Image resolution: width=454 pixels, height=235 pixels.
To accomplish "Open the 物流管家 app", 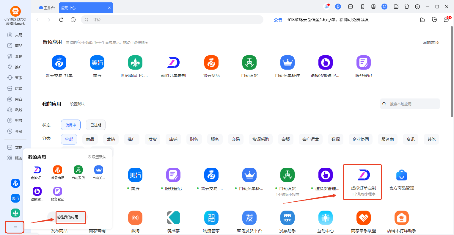I will click(211, 218).
